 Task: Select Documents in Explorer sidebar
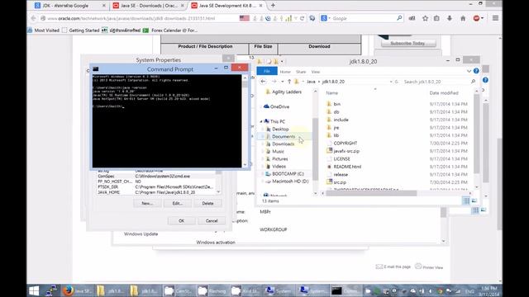click(x=284, y=136)
